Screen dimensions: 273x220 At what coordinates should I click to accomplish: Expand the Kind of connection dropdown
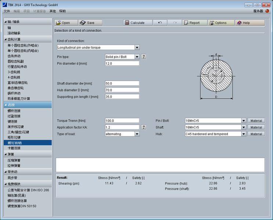tap(137, 47)
